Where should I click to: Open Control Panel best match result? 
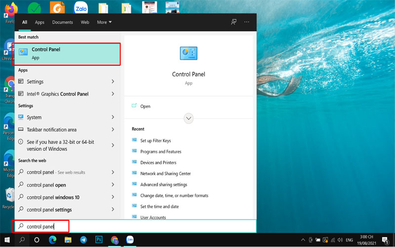[x=67, y=54]
